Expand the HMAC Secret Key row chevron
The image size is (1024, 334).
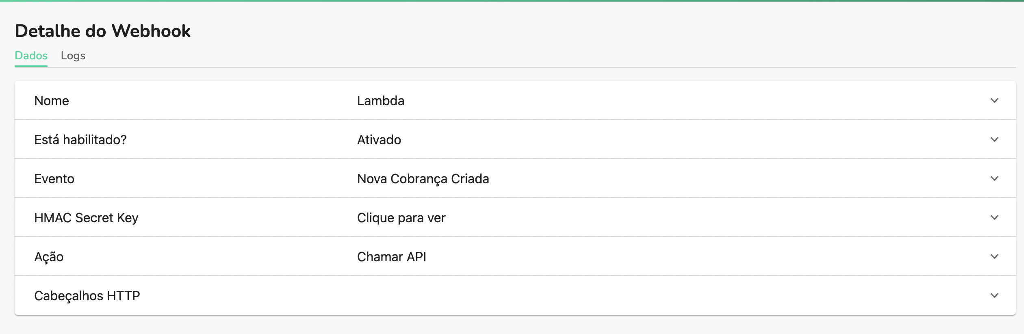[995, 218]
